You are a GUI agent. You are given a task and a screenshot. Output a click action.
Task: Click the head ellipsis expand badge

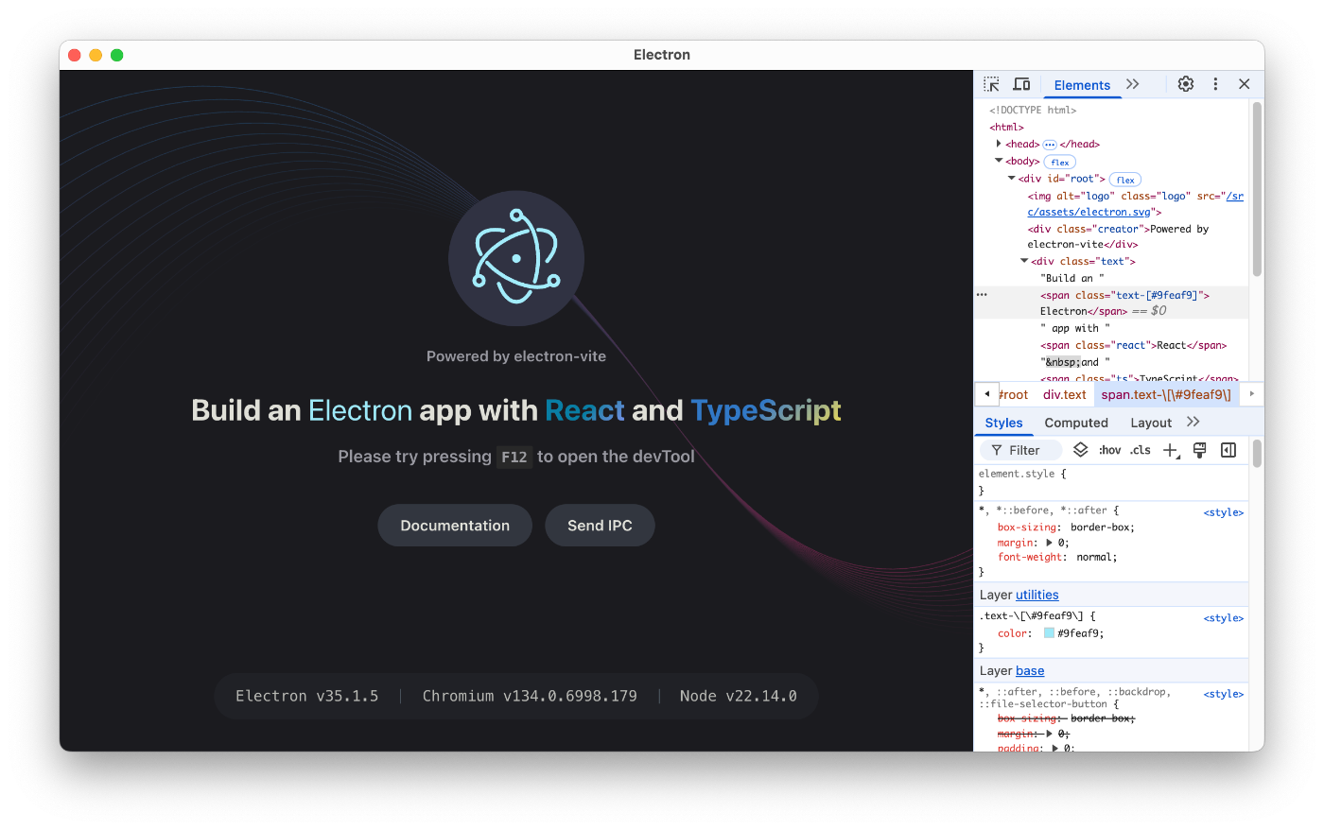1050,145
